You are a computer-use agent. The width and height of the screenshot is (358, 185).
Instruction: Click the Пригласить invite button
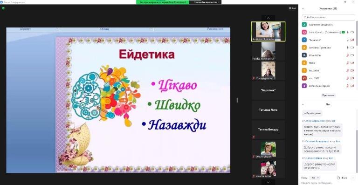328,96
